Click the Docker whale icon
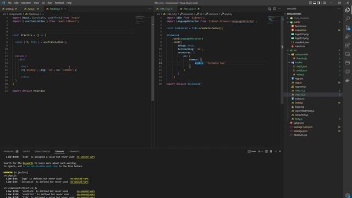This screenshot has width=352, height=198. (348, 80)
